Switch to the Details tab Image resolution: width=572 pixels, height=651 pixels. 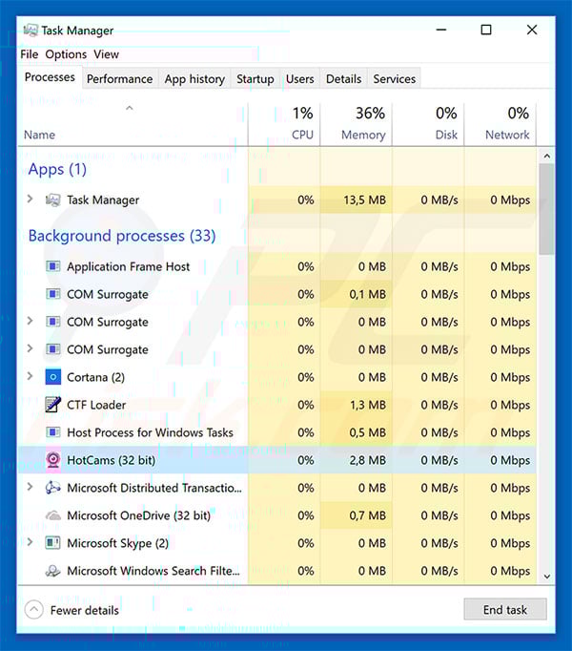tap(343, 79)
